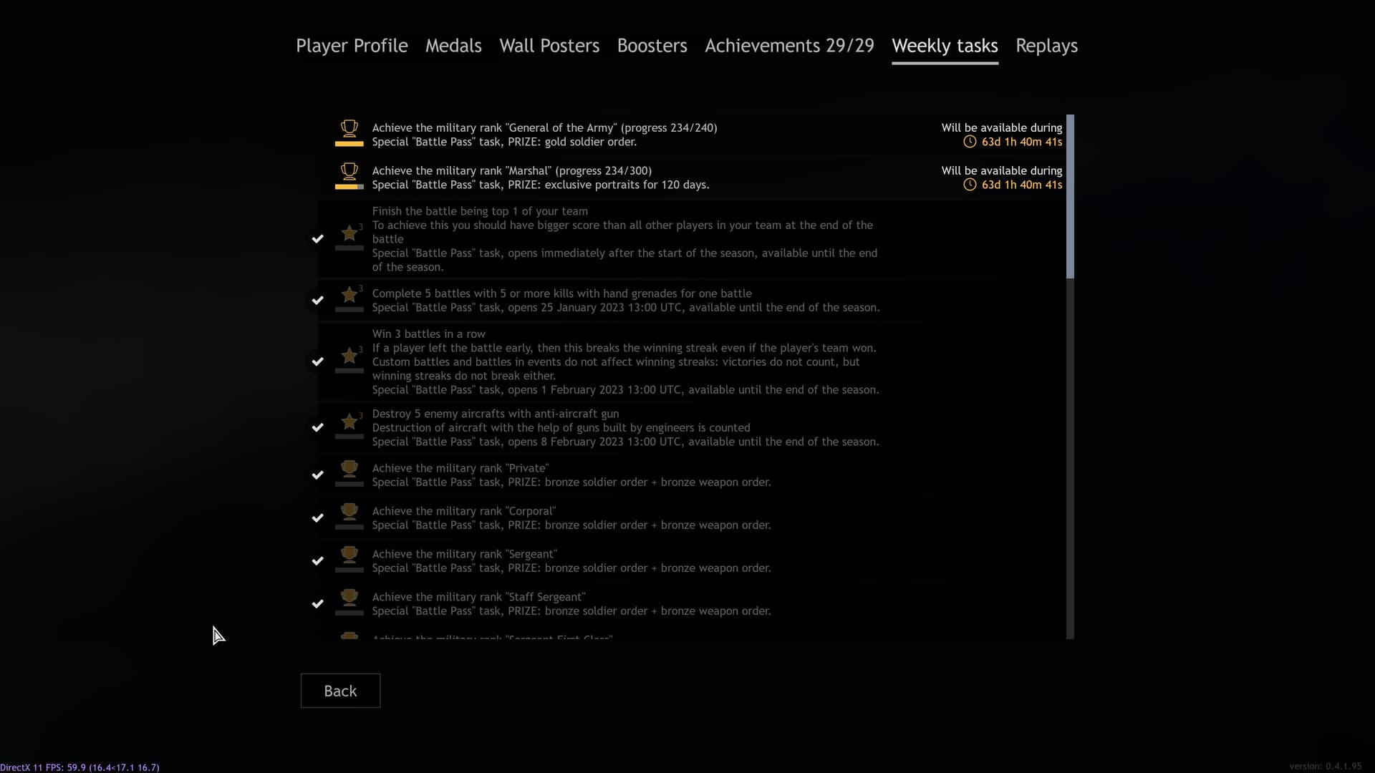Click the Marshal rank progress bar under the trophy
Image resolution: width=1375 pixels, height=773 pixels.
pyautogui.click(x=349, y=187)
